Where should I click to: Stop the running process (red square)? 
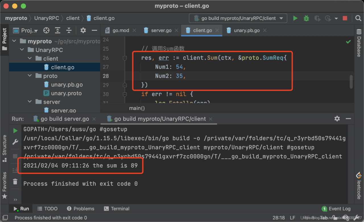tap(345, 18)
